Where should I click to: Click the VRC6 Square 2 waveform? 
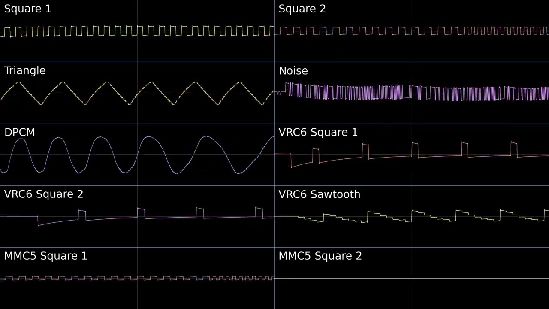(x=137, y=216)
